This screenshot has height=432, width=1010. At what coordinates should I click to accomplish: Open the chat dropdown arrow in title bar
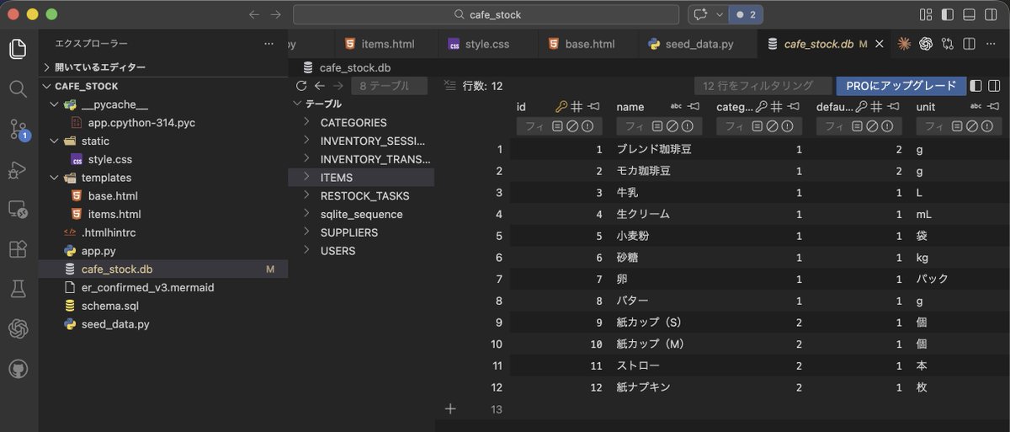pyautogui.click(x=719, y=14)
